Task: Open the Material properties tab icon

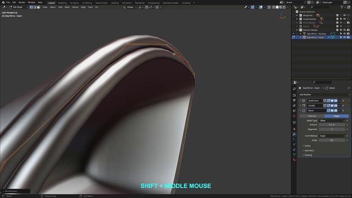Action: [x=294, y=160]
